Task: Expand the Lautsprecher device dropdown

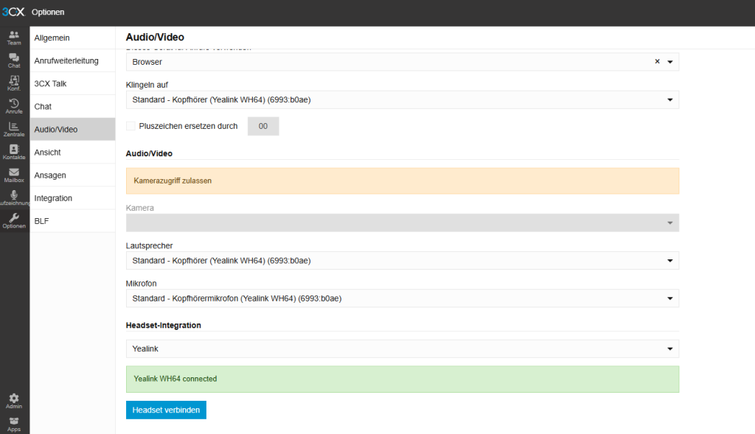Action: click(402, 260)
